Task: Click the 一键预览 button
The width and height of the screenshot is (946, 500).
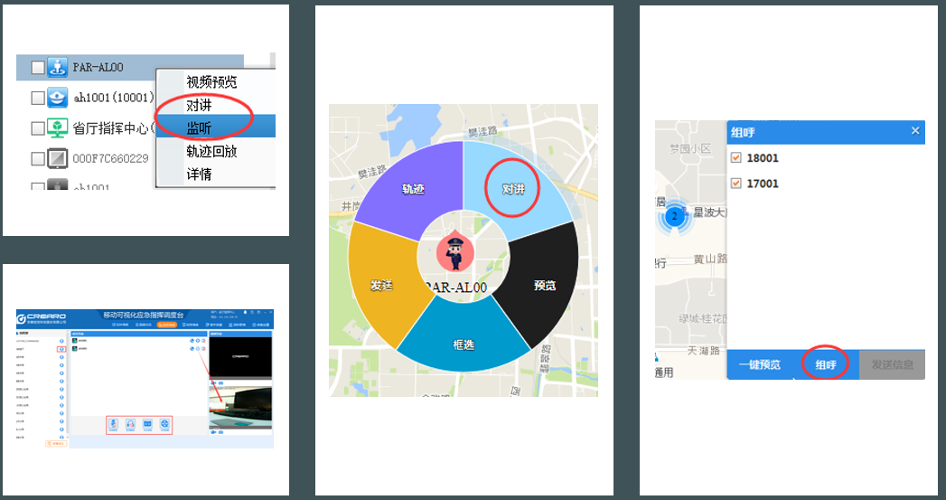Action: [759, 365]
